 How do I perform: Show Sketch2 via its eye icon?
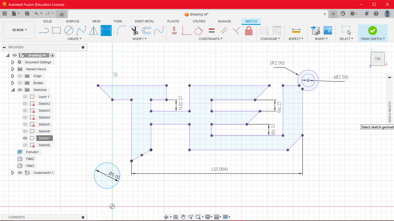[x=25, y=104]
